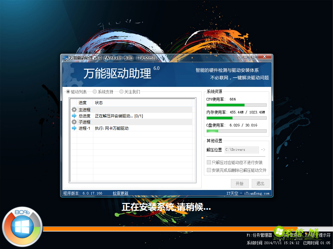Click the arrow icon beside 进程-1

point(74,128)
